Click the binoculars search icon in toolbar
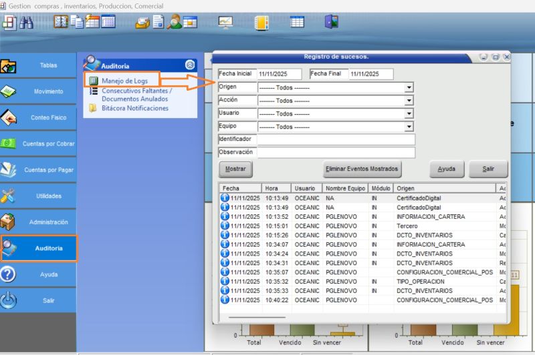This screenshot has width=535, height=355. tap(27, 22)
